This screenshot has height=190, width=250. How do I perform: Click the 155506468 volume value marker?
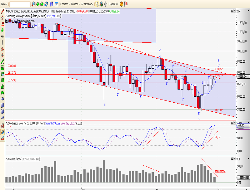(x=243, y=178)
